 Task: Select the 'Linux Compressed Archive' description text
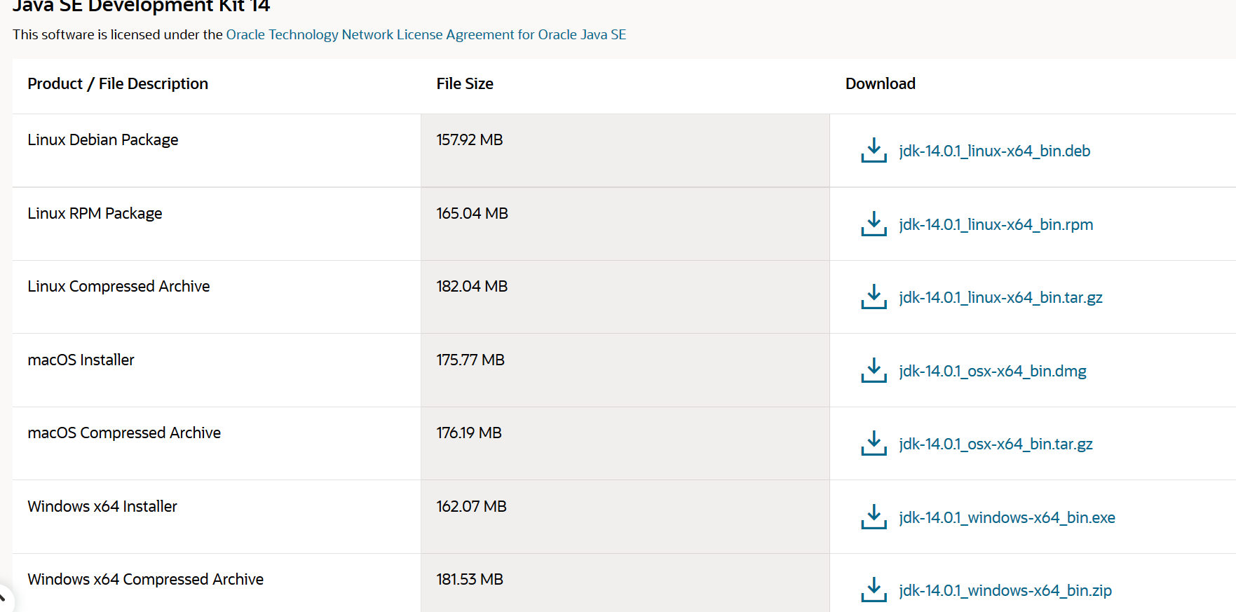[x=118, y=286]
